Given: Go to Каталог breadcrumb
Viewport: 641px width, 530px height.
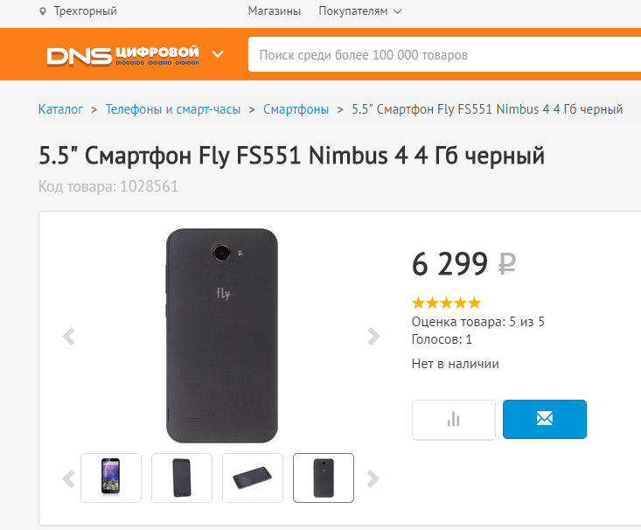Looking at the screenshot, I should click(60, 109).
